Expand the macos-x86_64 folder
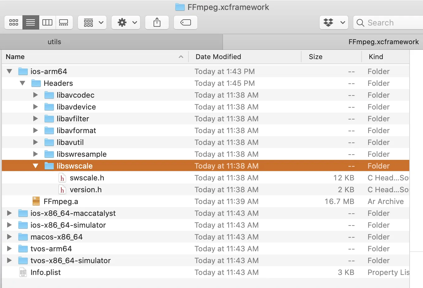The width and height of the screenshot is (423, 288). [9, 237]
